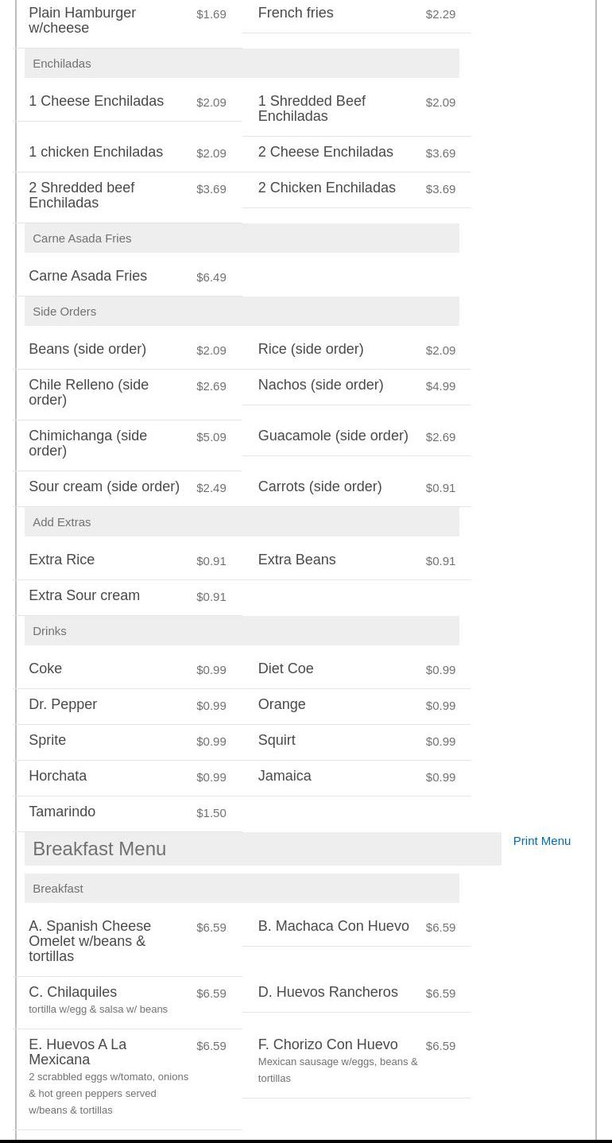This screenshot has height=1143, width=612.
Task: Choose the Horchata drink
Action: [58, 777]
